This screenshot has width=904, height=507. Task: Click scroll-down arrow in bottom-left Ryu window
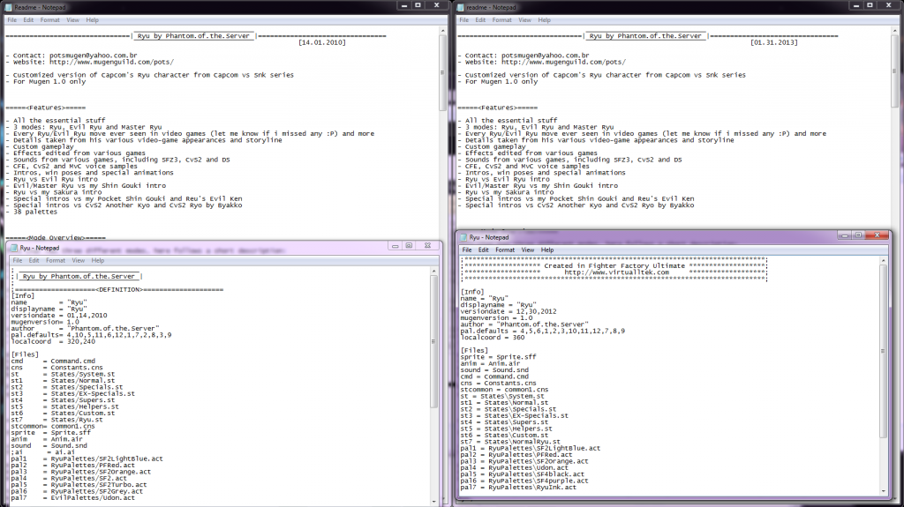click(x=434, y=502)
